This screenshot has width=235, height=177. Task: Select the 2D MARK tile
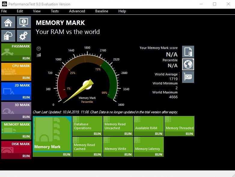point(16,88)
